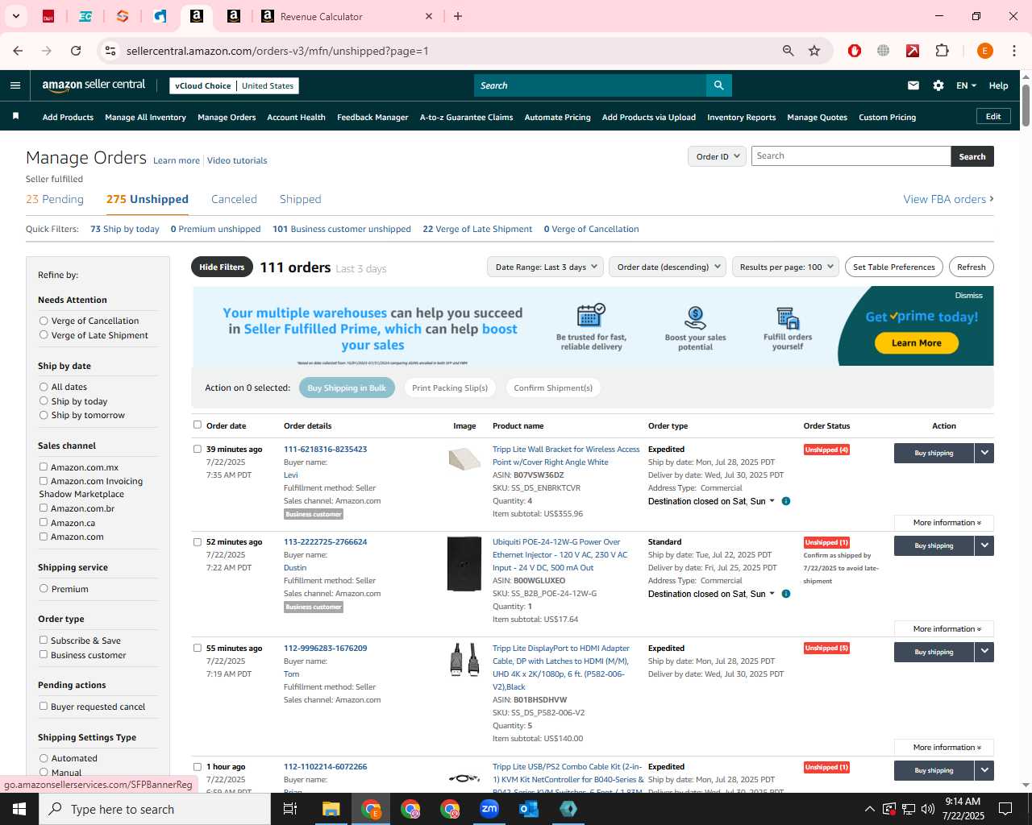Open the messages envelope icon
1032x825 pixels.
click(x=913, y=85)
